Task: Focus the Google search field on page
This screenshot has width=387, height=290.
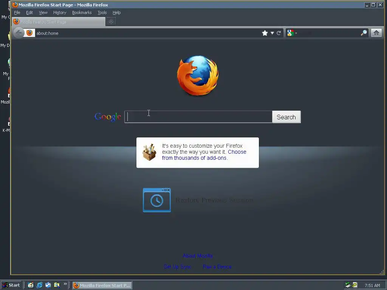Action: pyautogui.click(x=198, y=117)
